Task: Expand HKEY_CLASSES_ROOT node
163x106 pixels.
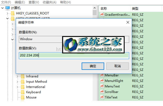Action: pos(8,13)
